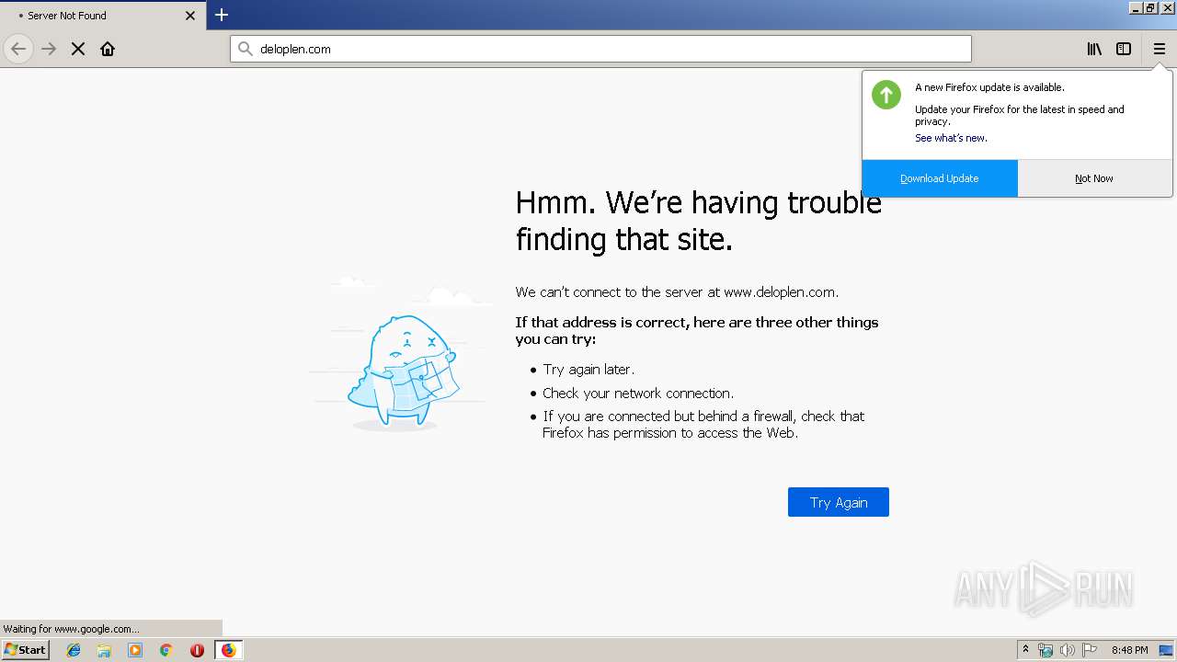Screen dimensions: 1177x662
Task: Launch Internet Explorer from taskbar
Action: pyautogui.click(x=74, y=650)
